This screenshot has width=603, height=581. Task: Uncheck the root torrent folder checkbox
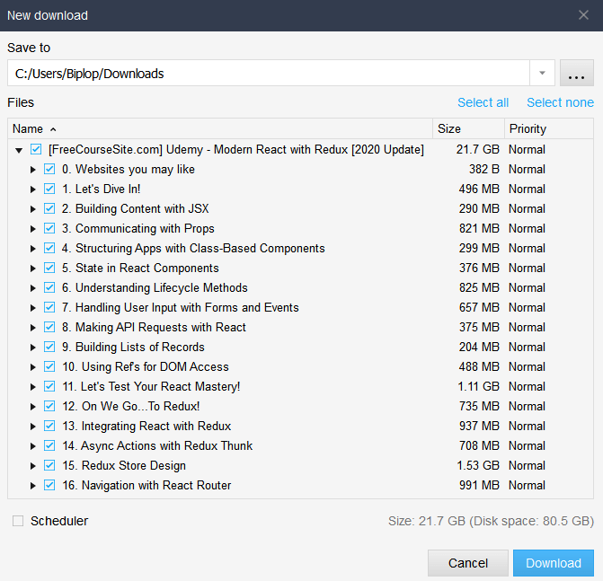(x=36, y=149)
